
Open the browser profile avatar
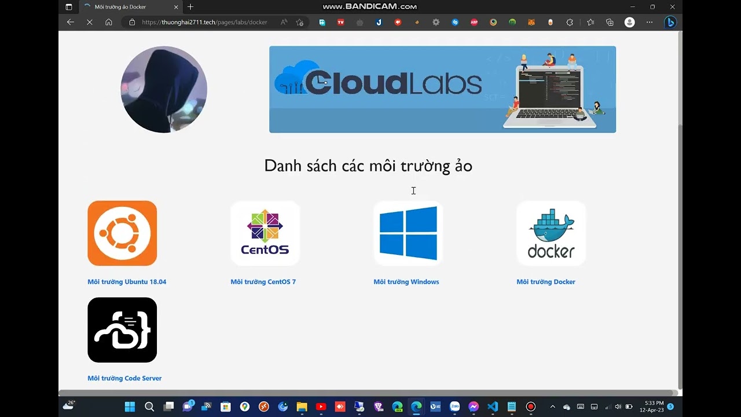(630, 22)
